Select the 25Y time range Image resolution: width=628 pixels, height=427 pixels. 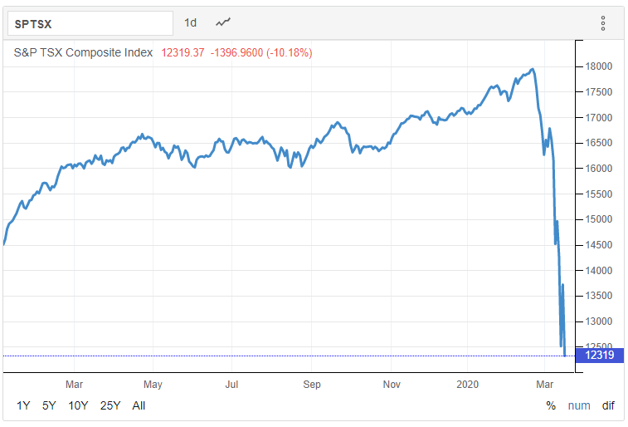point(110,405)
